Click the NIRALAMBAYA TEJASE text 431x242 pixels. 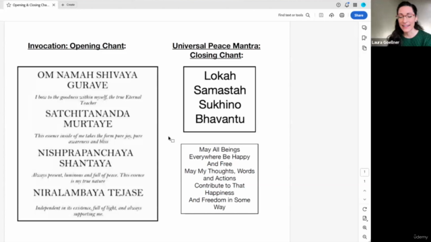(x=88, y=193)
